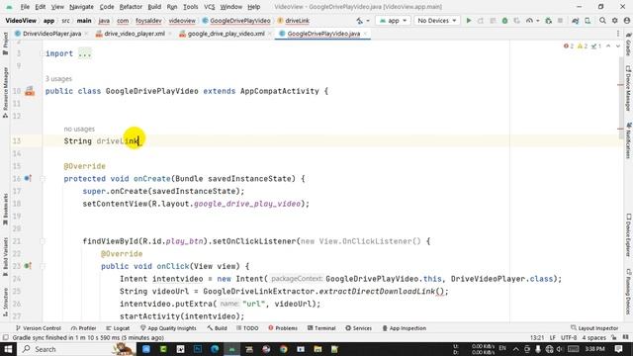Image resolution: width=633 pixels, height=356 pixels.
Task: Click Apply Changes and Restart Activity icon
Action: pyautogui.click(x=481, y=21)
